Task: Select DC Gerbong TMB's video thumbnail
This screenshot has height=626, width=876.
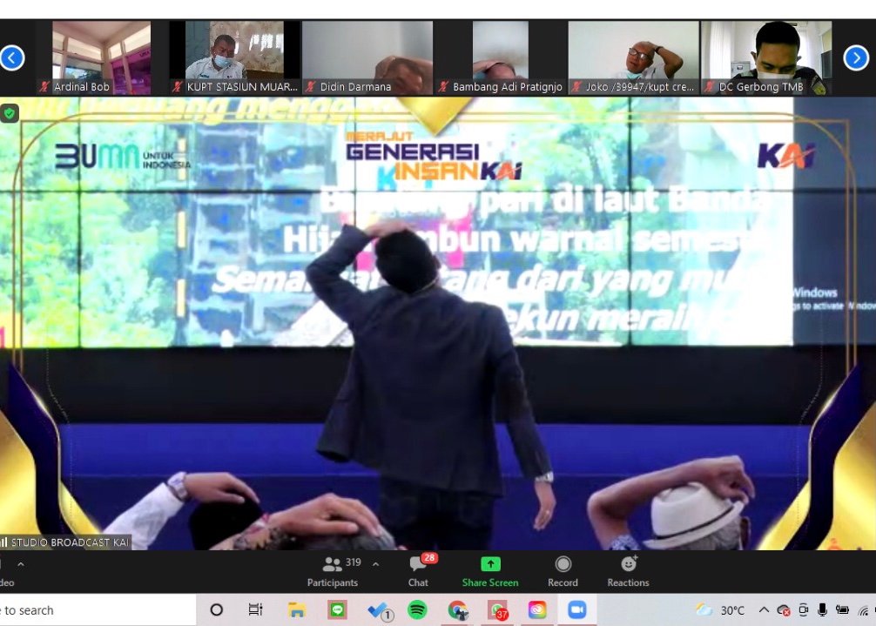Action: pyautogui.click(x=766, y=57)
